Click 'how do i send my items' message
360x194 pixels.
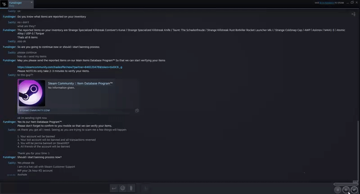(32, 56)
